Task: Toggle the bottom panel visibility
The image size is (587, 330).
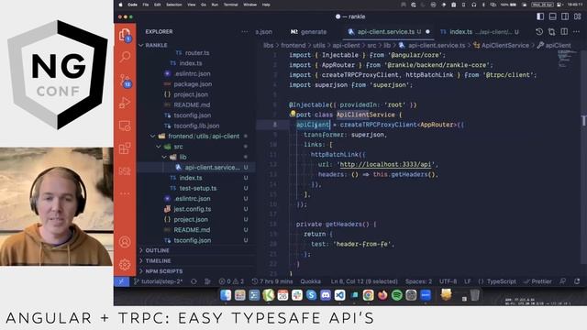Action: [552, 16]
